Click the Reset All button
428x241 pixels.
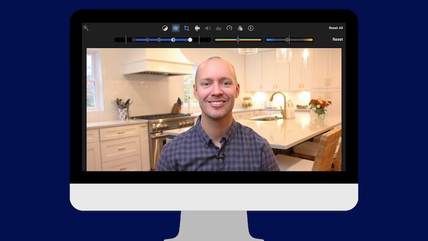click(336, 28)
